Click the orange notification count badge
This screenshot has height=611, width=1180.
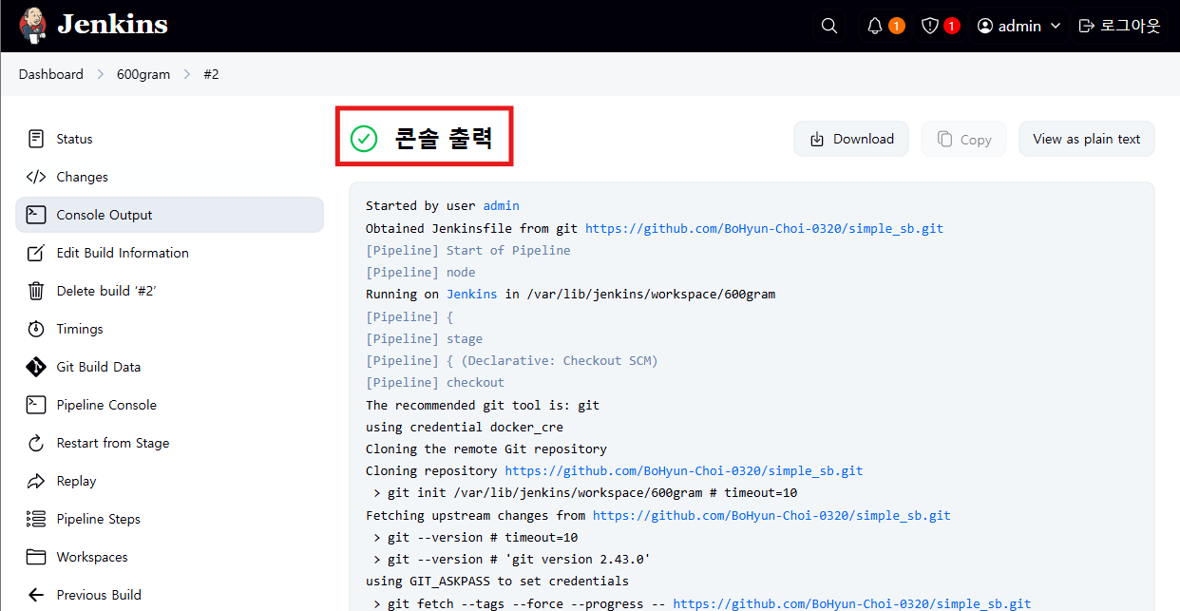896,26
